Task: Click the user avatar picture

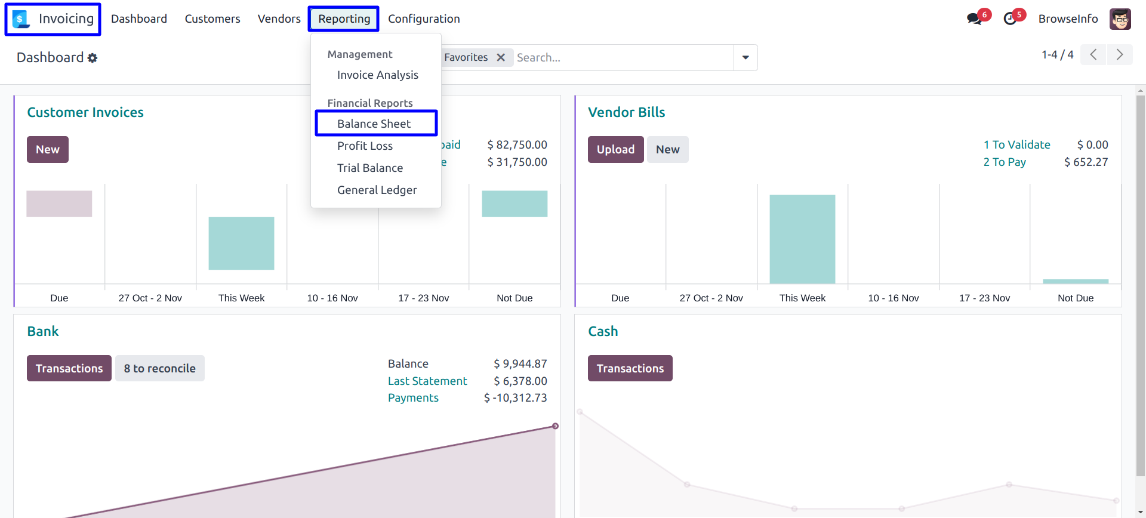Action: click(1120, 19)
